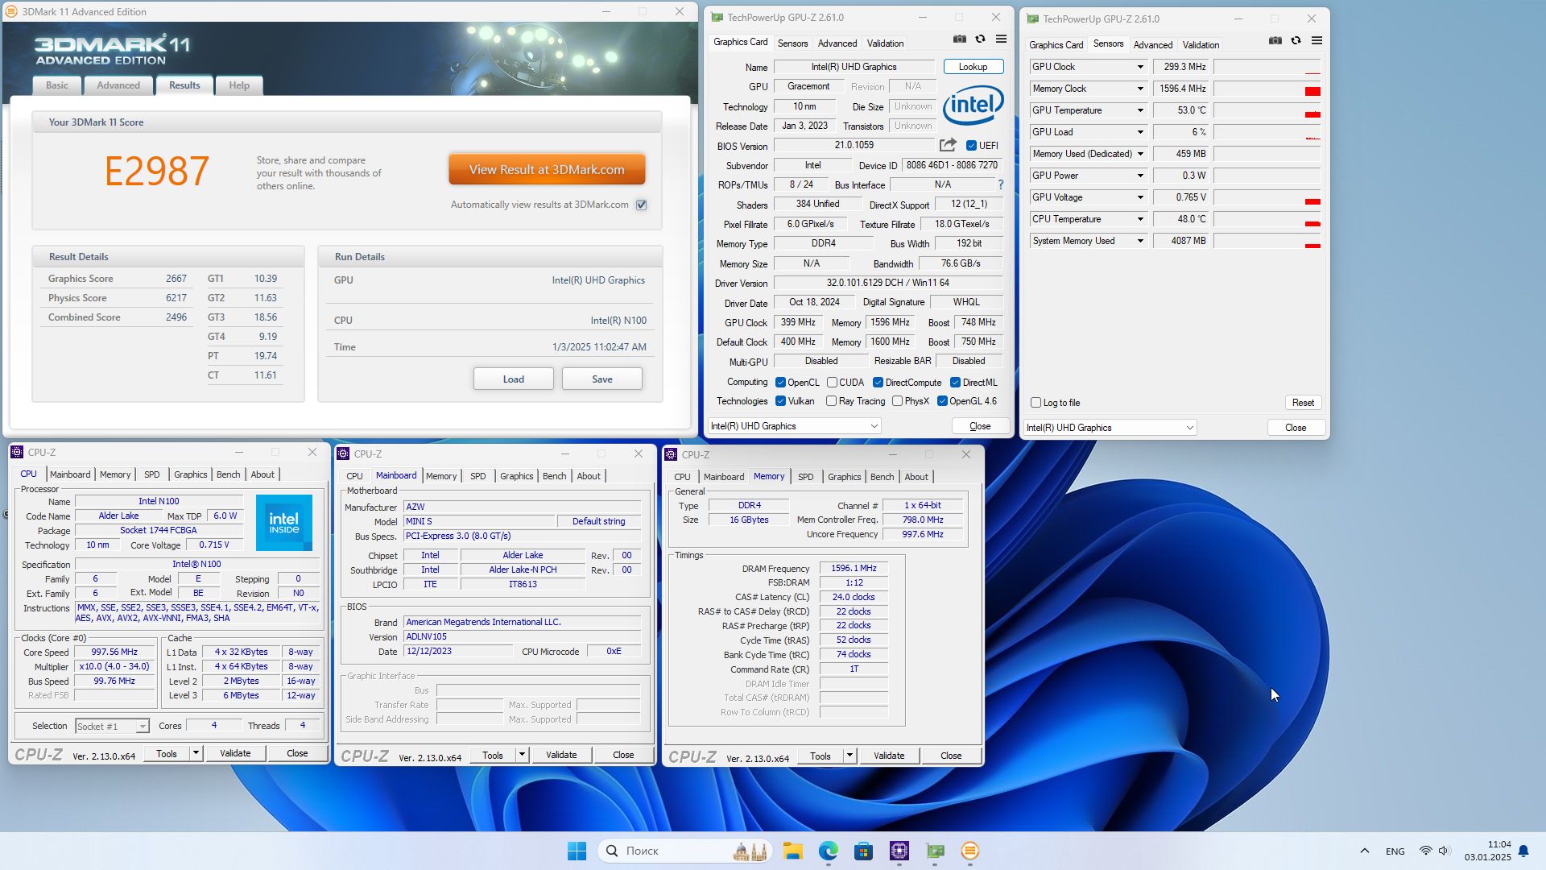Click Lookup button in GPU-Z
This screenshot has height=870, width=1546.
point(973,67)
